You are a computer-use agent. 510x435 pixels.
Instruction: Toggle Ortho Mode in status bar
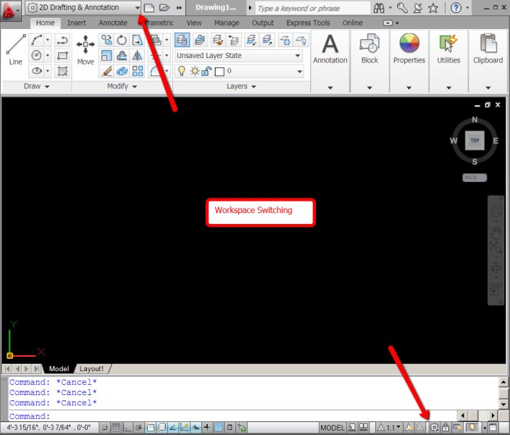(127, 427)
